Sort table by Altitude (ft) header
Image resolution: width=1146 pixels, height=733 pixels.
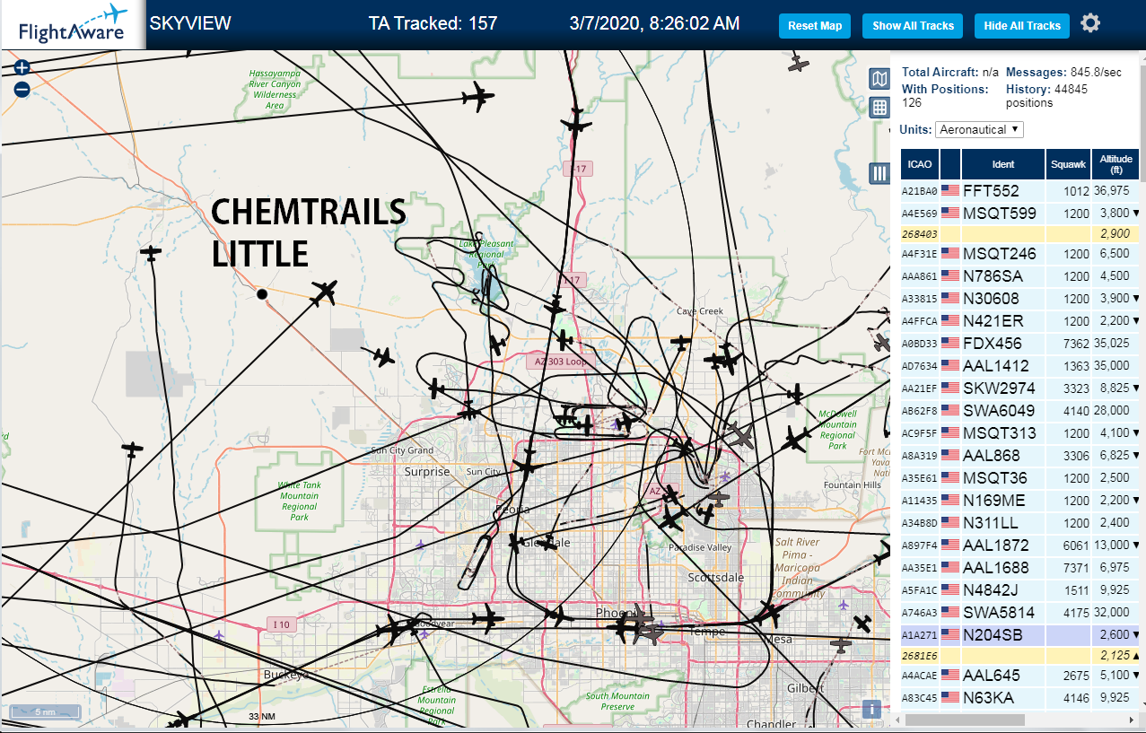(1116, 164)
